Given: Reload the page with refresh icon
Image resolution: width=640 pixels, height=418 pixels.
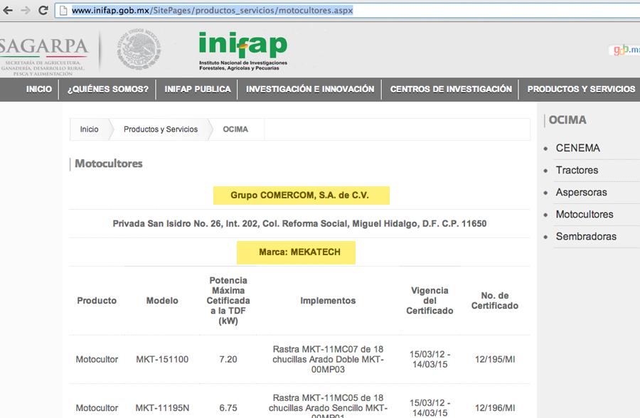Looking at the screenshot, I should coord(43,10).
